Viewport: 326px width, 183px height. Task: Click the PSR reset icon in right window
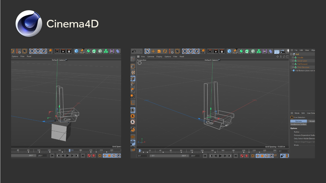pos(171,51)
